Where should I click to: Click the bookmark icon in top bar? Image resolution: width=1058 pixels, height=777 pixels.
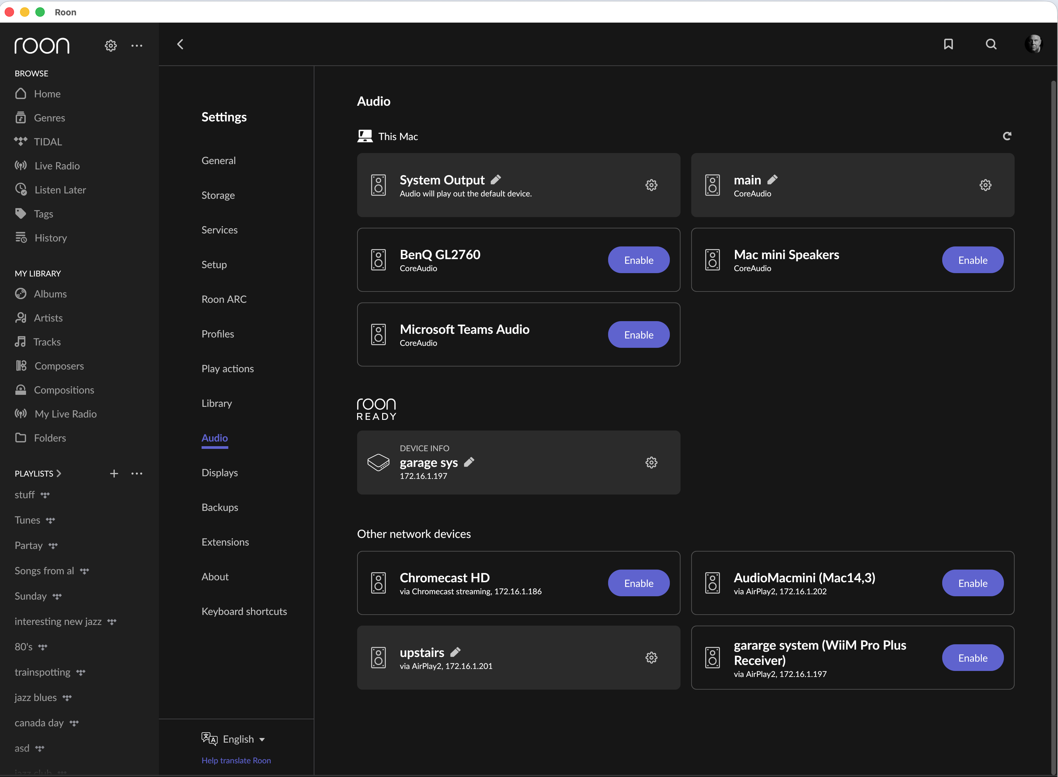coord(948,44)
